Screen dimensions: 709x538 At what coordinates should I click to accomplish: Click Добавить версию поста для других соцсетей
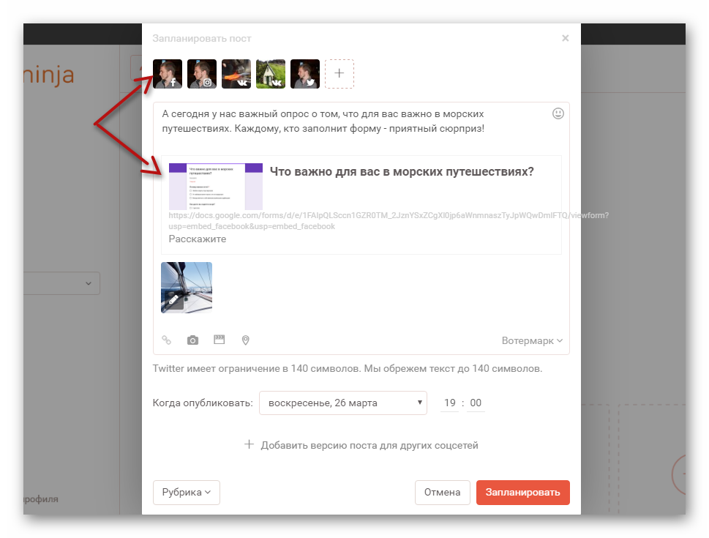361,445
